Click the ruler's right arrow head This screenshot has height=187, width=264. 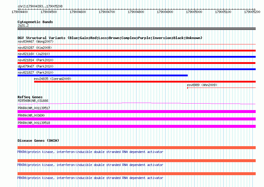[255, 9]
